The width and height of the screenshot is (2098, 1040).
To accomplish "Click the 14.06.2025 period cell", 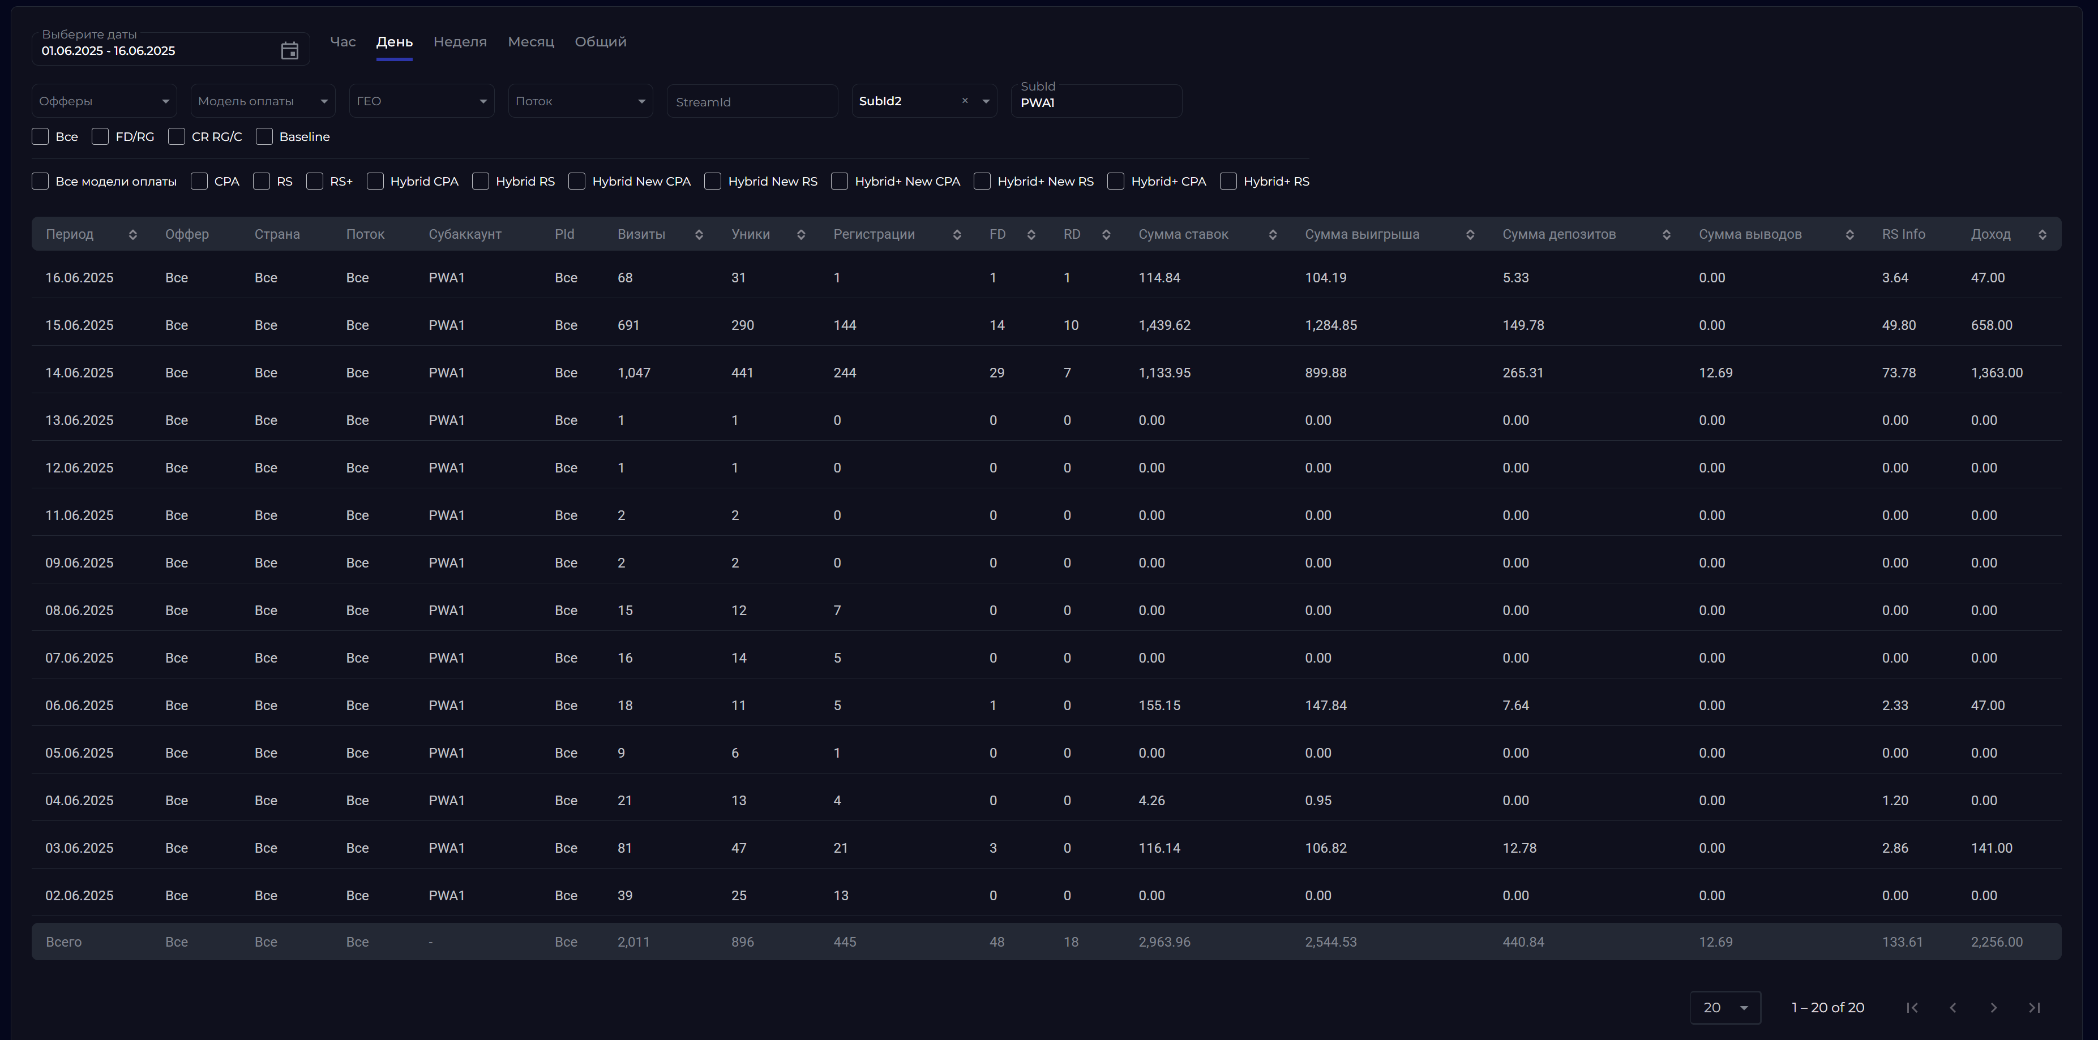I will (80, 373).
